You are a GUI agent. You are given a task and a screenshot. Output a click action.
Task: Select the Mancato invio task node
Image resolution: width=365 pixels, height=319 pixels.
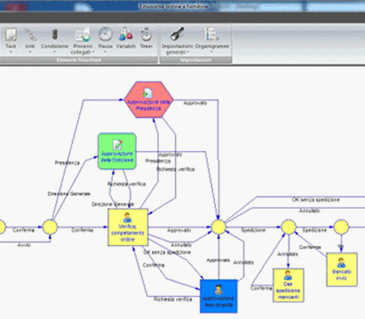pos(341,269)
